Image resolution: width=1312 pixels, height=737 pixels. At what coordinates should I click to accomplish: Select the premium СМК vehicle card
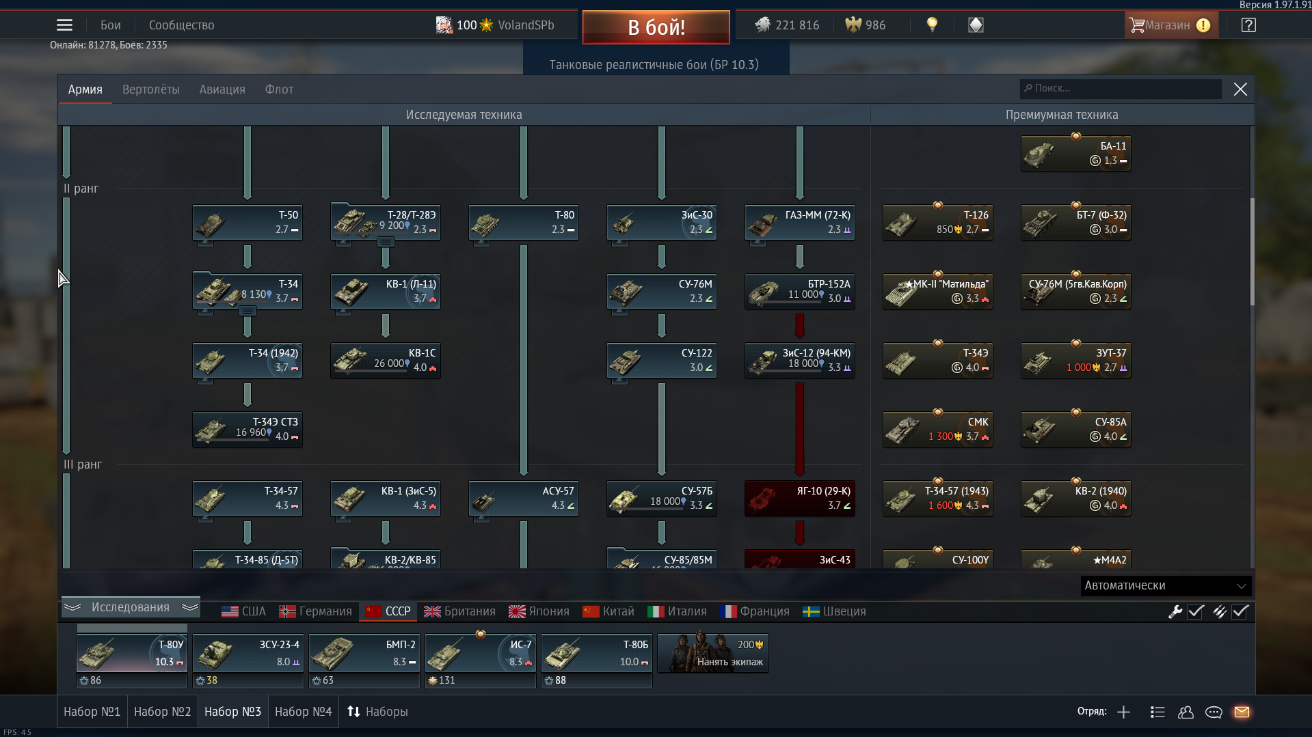[938, 429]
